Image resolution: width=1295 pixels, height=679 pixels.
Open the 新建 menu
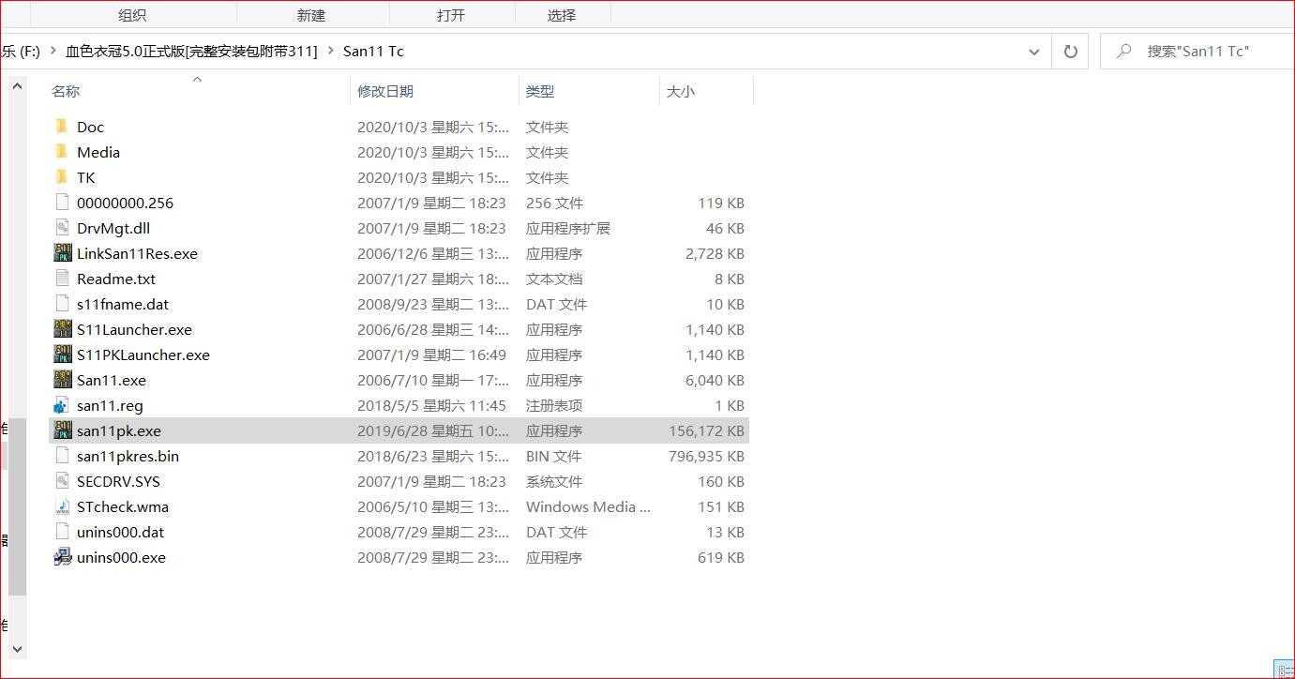(x=310, y=14)
